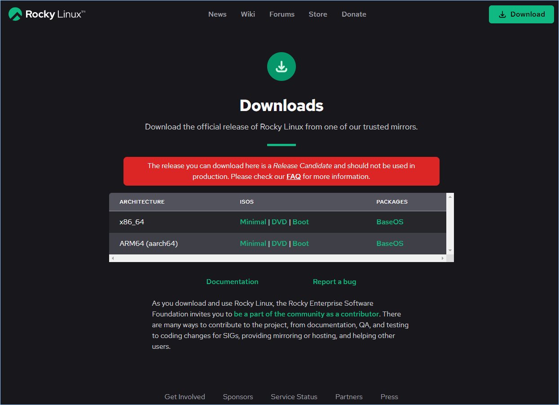
Task: Click the Rocky Linux logo
Action: [47, 14]
